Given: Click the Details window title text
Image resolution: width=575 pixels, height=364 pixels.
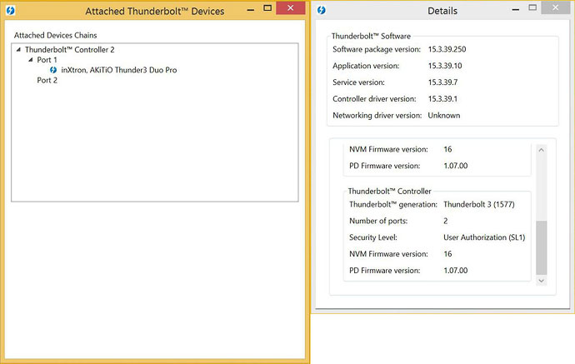Looking at the screenshot, I should (x=442, y=11).
